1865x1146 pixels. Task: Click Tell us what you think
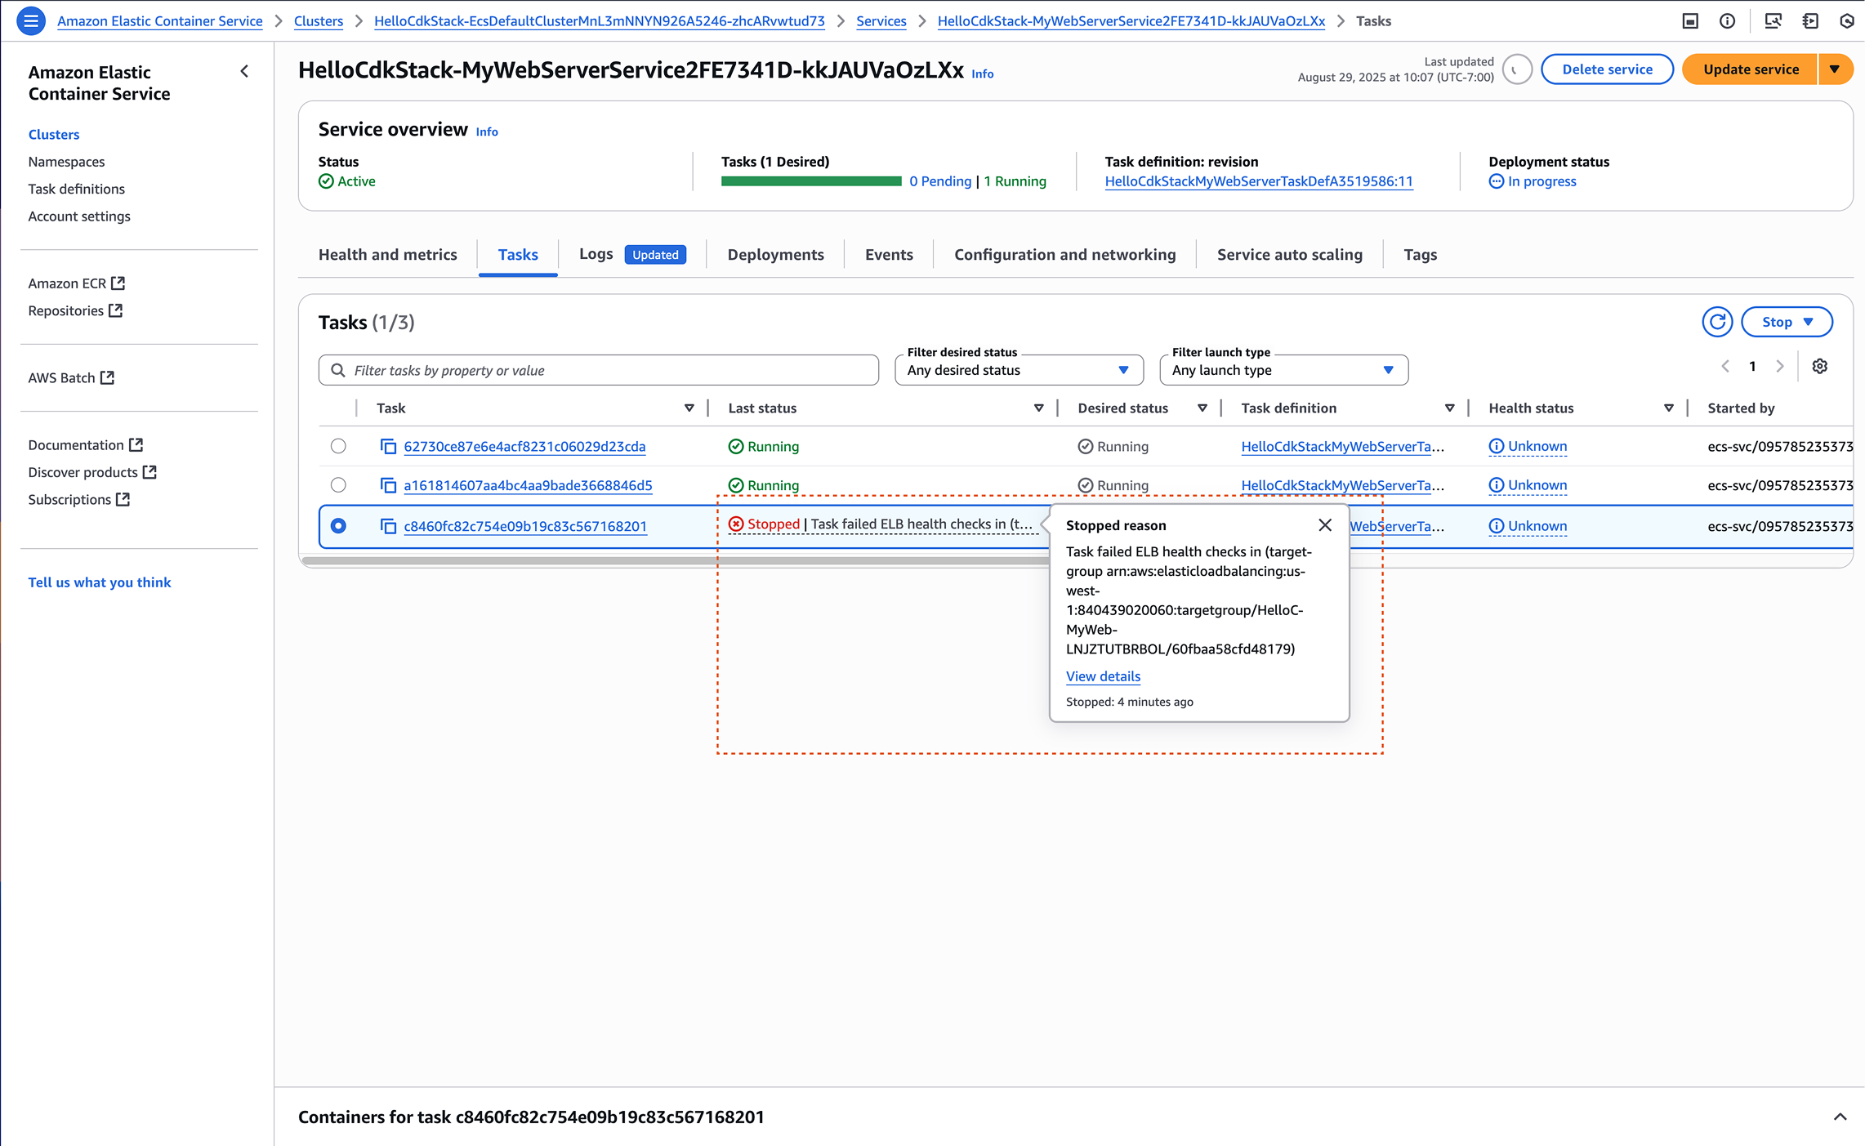[100, 582]
